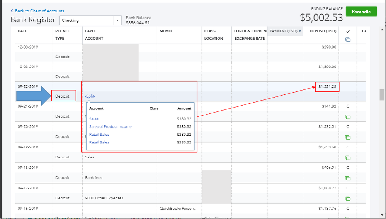The width and height of the screenshot is (386, 219).
Task: Toggle cleared status C on $906.51 deposit
Action: (348, 167)
